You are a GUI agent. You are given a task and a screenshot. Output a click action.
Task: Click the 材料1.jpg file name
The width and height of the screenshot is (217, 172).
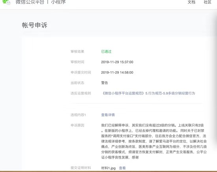[x=108, y=168]
